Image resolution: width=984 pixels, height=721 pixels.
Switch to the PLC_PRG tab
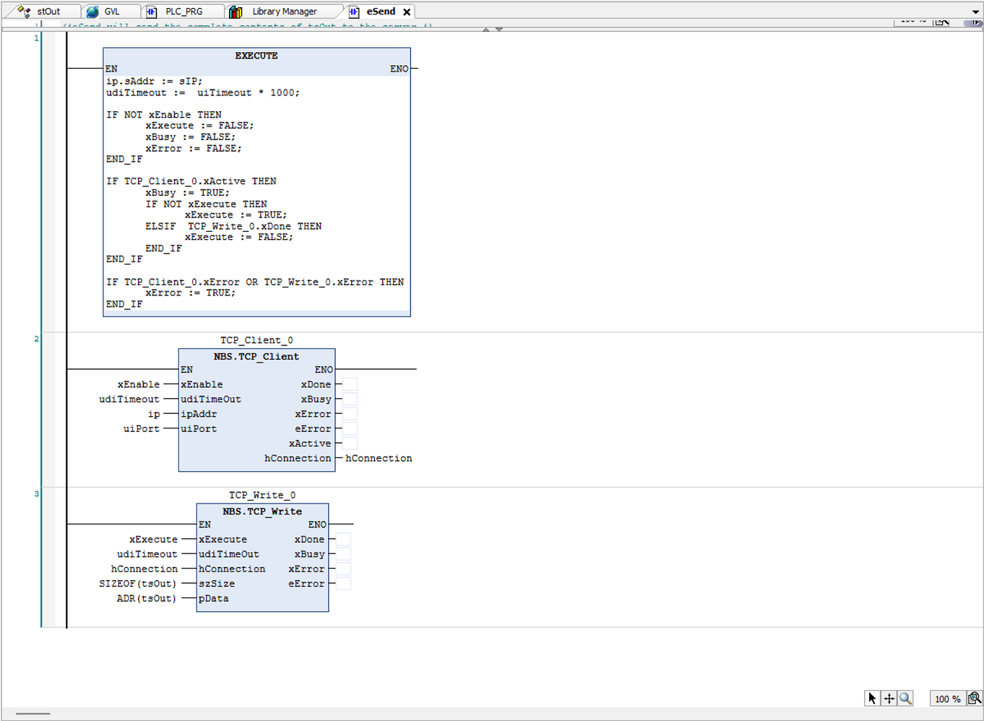pyautogui.click(x=184, y=11)
